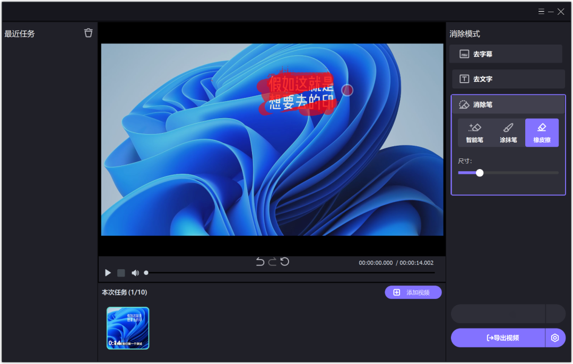The image size is (573, 364).
Task: Choose the 智能笔 smart pen tool
Action: coord(474,133)
